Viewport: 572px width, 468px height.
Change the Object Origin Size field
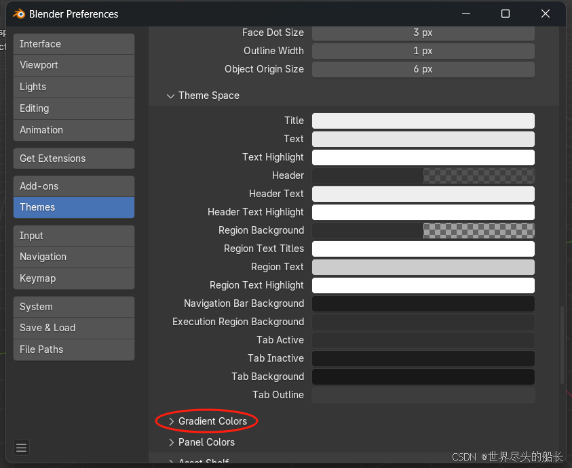423,69
